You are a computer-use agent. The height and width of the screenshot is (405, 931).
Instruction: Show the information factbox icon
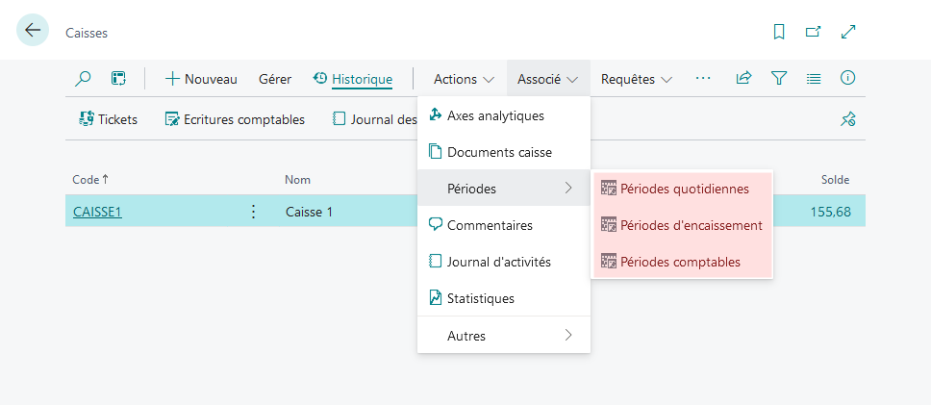[848, 78]
